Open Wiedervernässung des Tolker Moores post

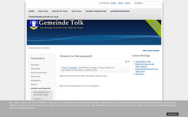[x=145, y=65]
